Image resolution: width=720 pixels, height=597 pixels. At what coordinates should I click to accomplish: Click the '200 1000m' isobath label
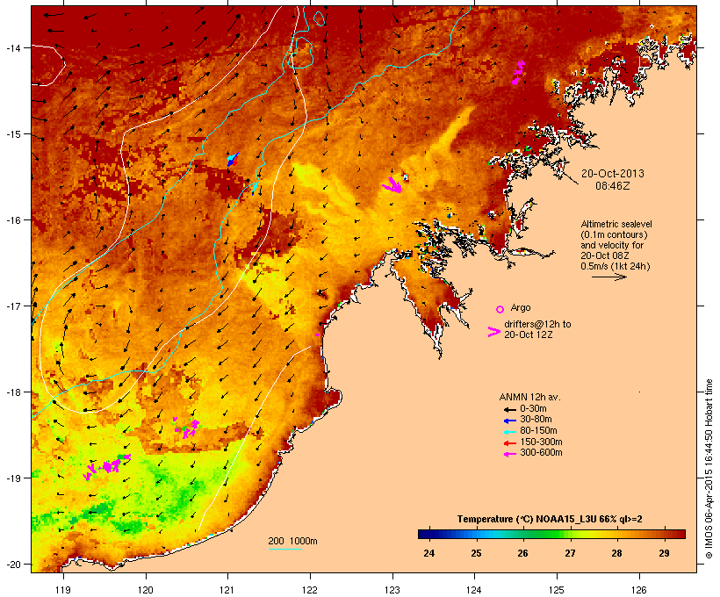coord(292,541)
